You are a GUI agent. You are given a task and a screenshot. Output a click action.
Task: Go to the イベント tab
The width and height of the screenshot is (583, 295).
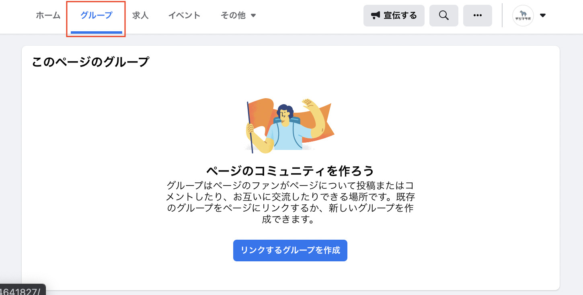pos(184,16)
